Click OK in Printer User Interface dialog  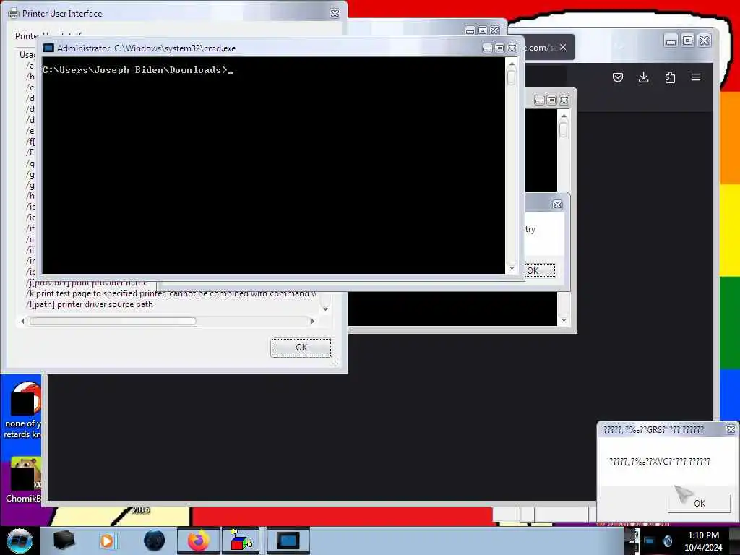click(x=301, y=348)
